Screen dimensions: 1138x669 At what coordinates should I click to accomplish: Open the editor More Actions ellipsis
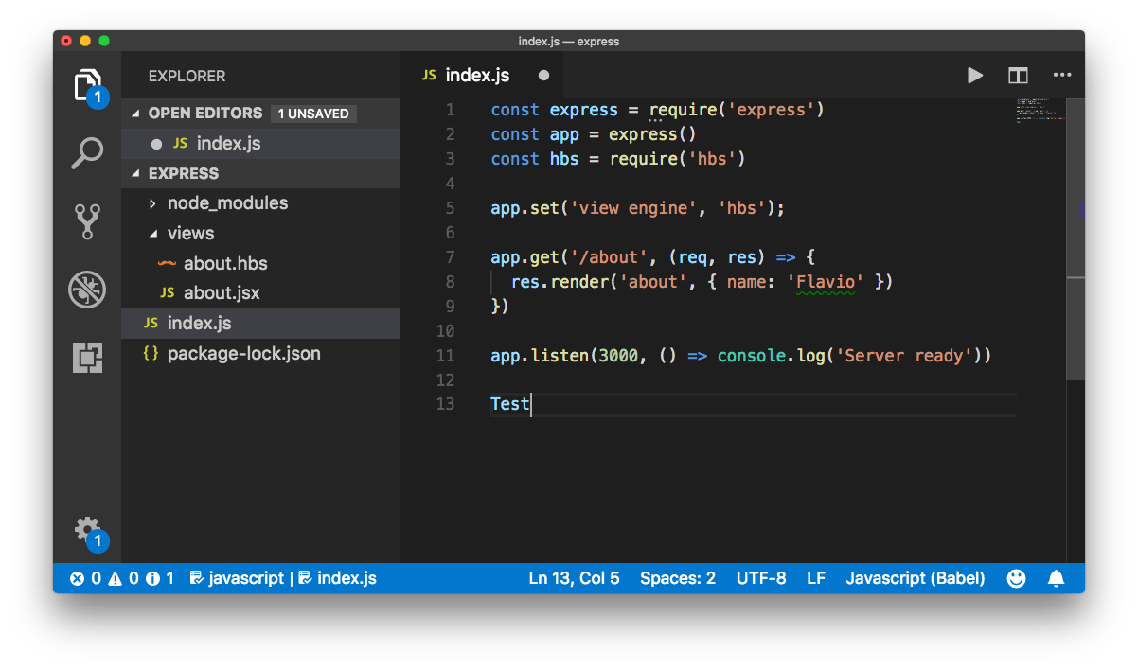(x=1061, y=76)
